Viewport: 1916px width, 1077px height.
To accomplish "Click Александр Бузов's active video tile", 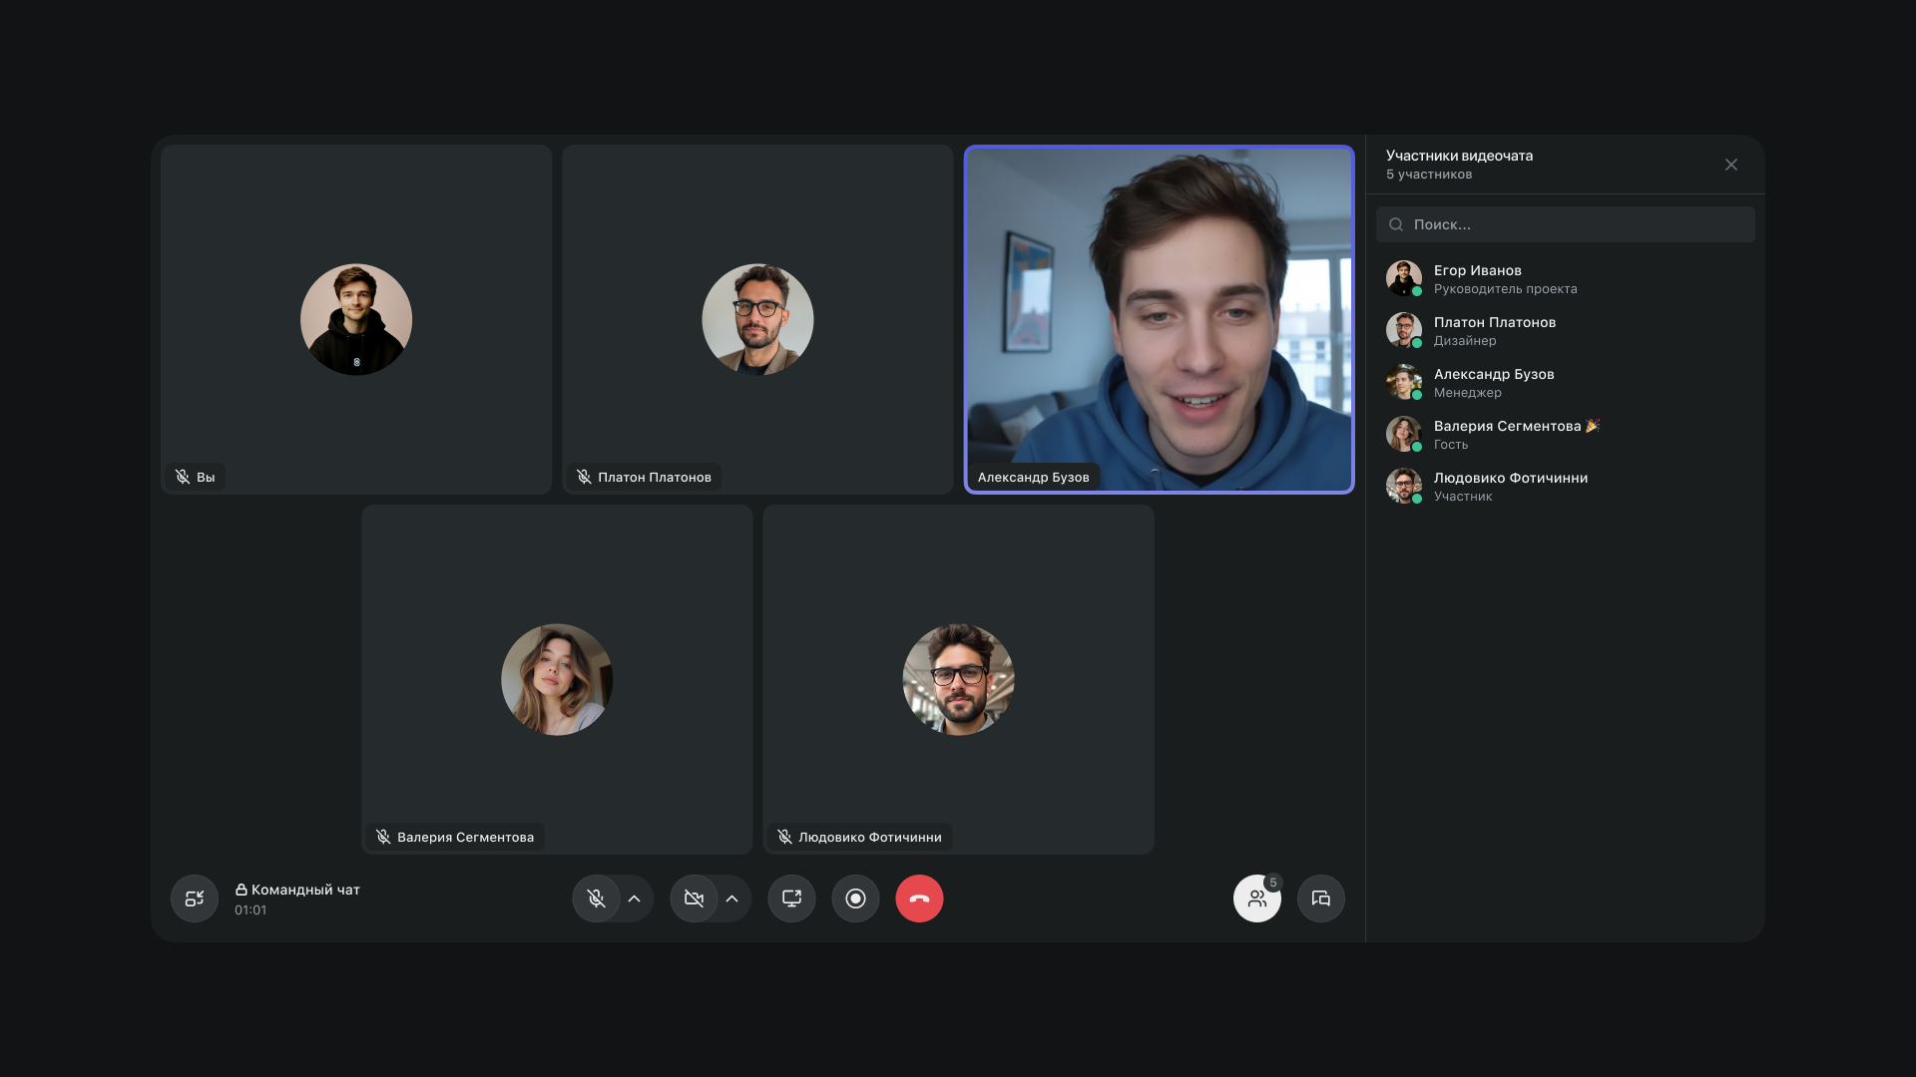I will point(1159,319).
